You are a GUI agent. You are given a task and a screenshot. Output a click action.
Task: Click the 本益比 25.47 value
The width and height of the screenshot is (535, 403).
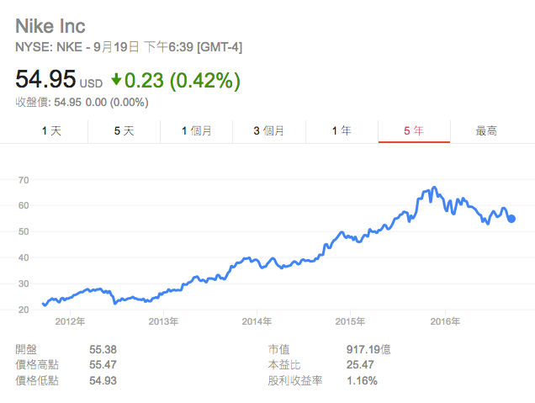coord(359,364)
